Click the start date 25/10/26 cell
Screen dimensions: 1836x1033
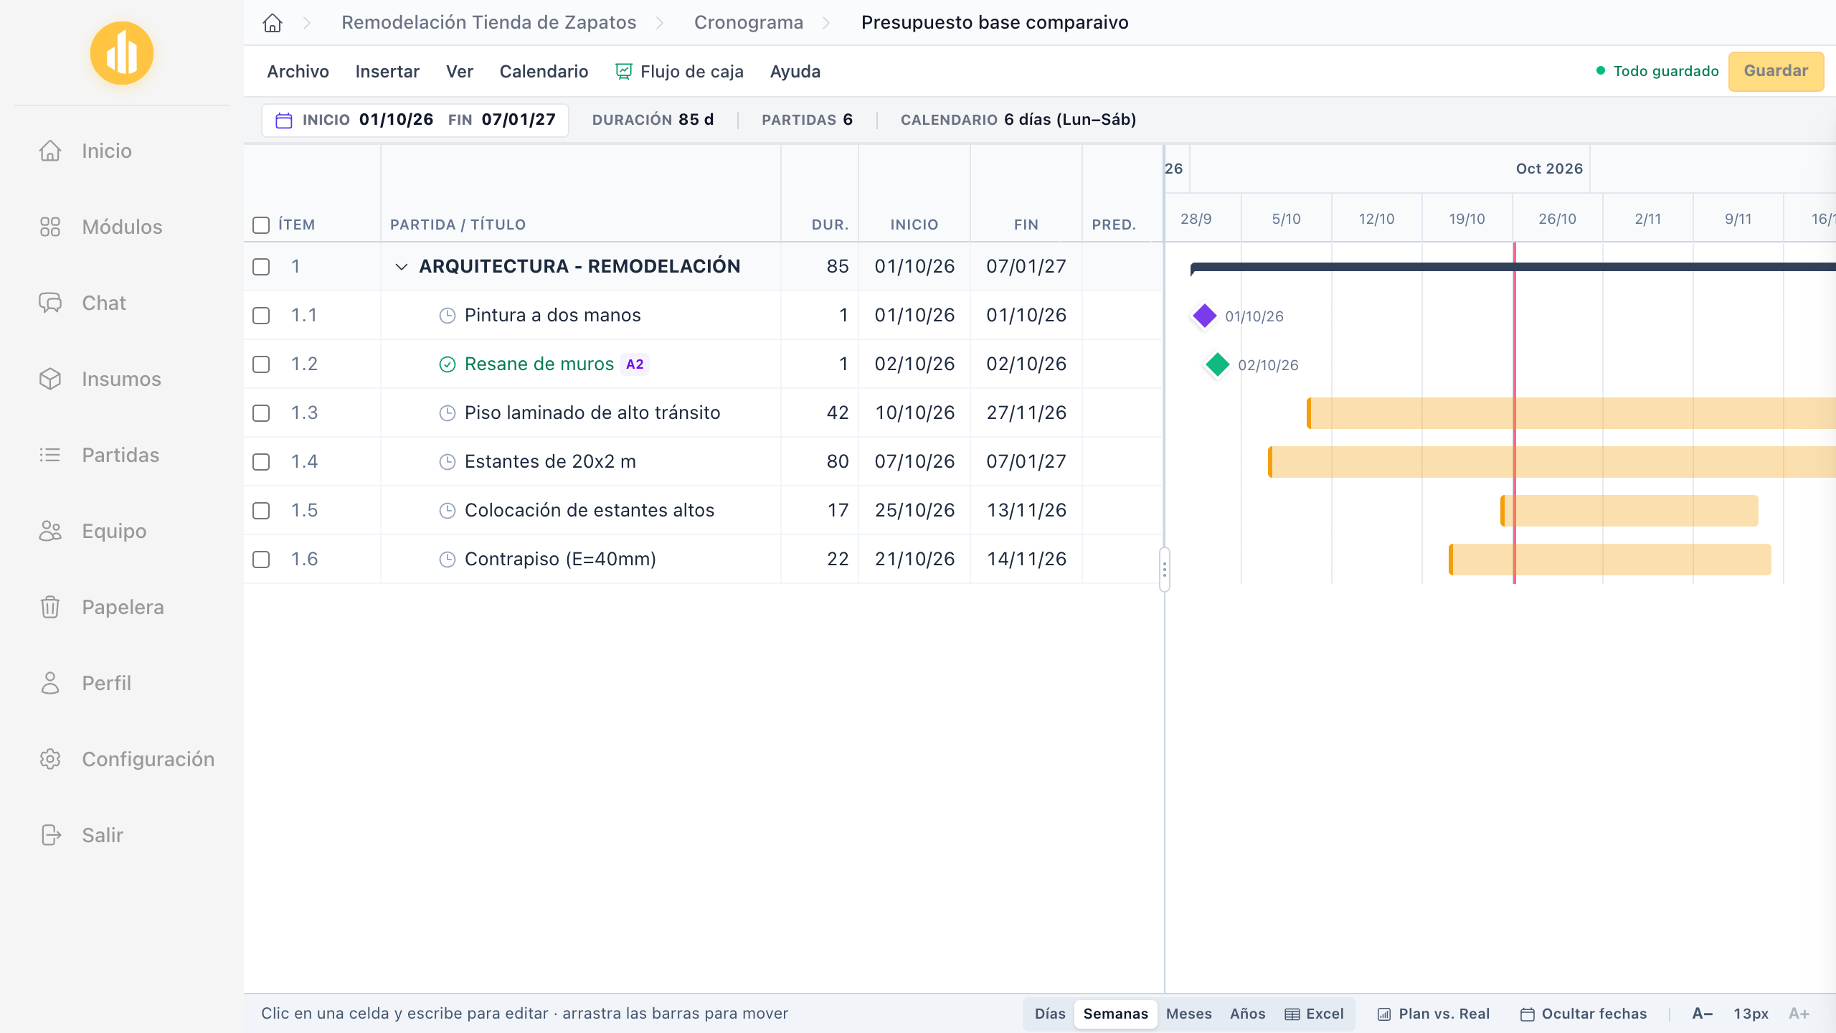point(914,511)
